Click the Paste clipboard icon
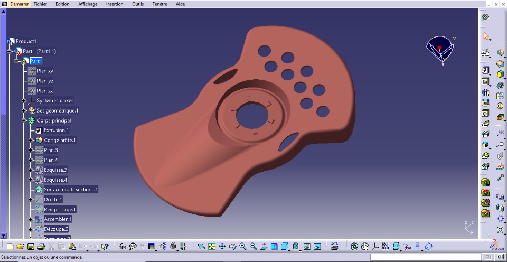Screen dimensions: 507x262 [x=72, y=247]
